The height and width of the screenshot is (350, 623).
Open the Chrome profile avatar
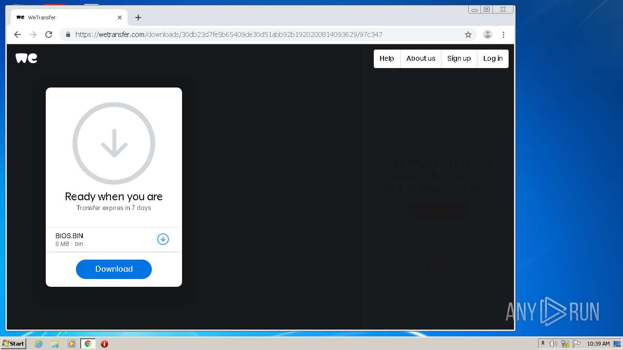[487, 35]
